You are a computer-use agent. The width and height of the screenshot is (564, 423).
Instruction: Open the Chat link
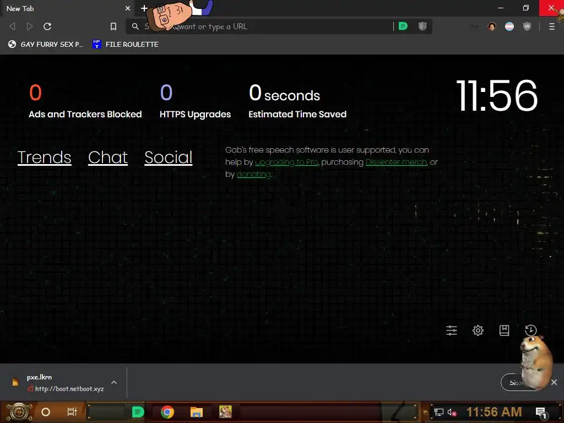[x=108, y=158]
